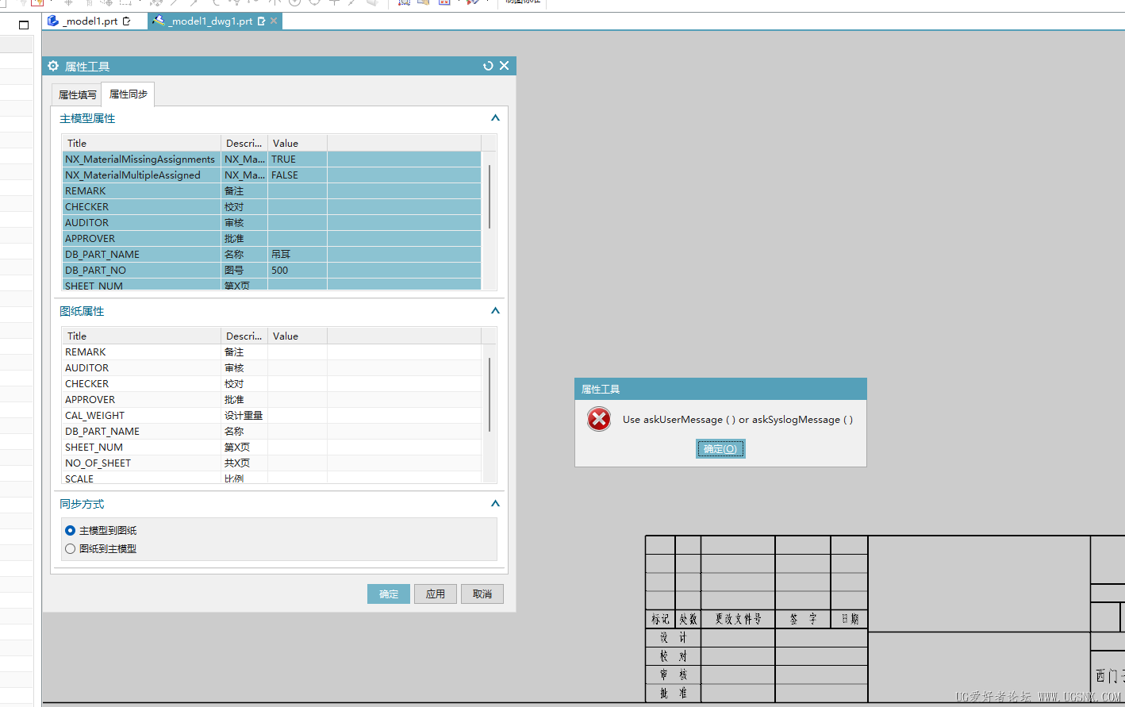Switch to the _model1_dwg1.prt file tab

(215, 21)
